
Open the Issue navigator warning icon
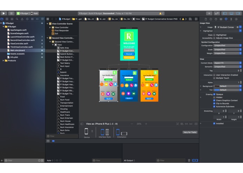[22, 19]
